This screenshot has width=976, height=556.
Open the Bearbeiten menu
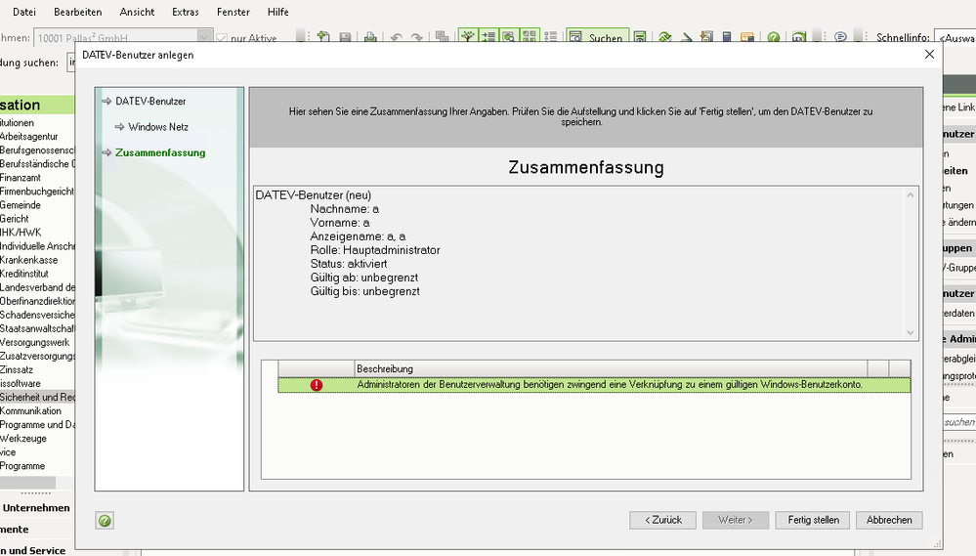77,12
